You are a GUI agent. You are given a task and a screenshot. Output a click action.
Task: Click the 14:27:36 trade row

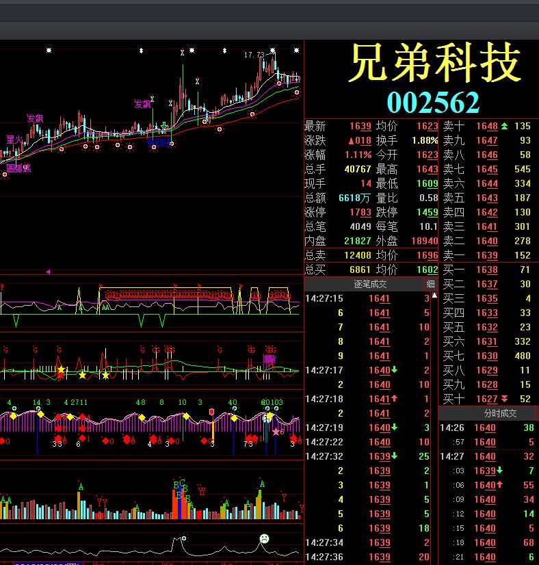point(367,557)
